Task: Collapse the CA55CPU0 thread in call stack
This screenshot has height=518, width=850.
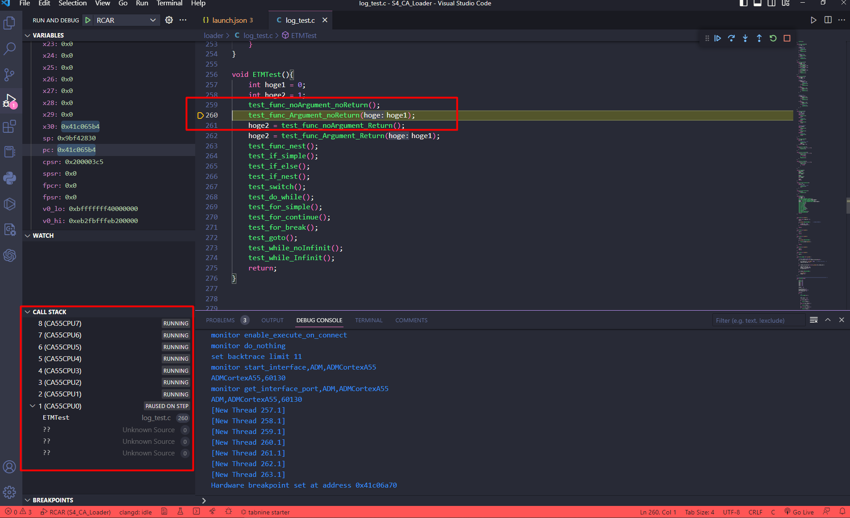Action: (33, 406)
